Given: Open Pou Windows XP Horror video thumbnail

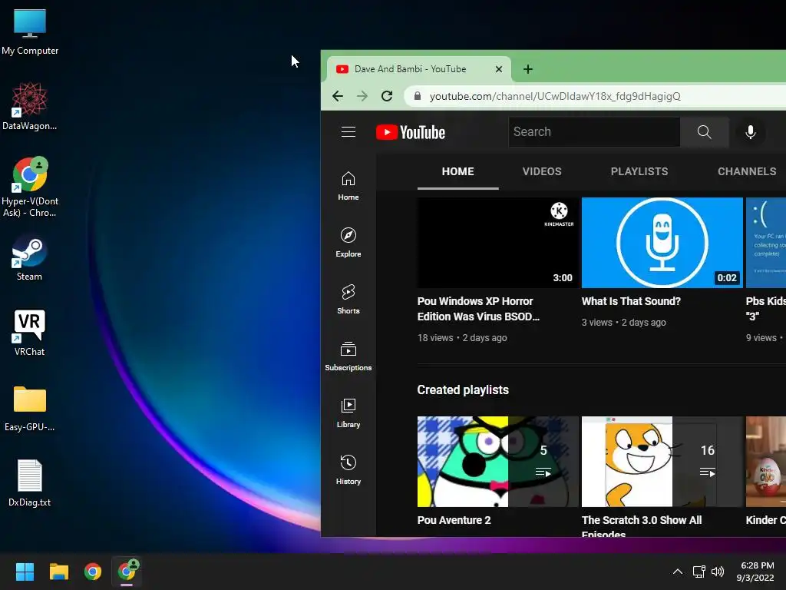Looking at the screenshot, I should 497,243.
